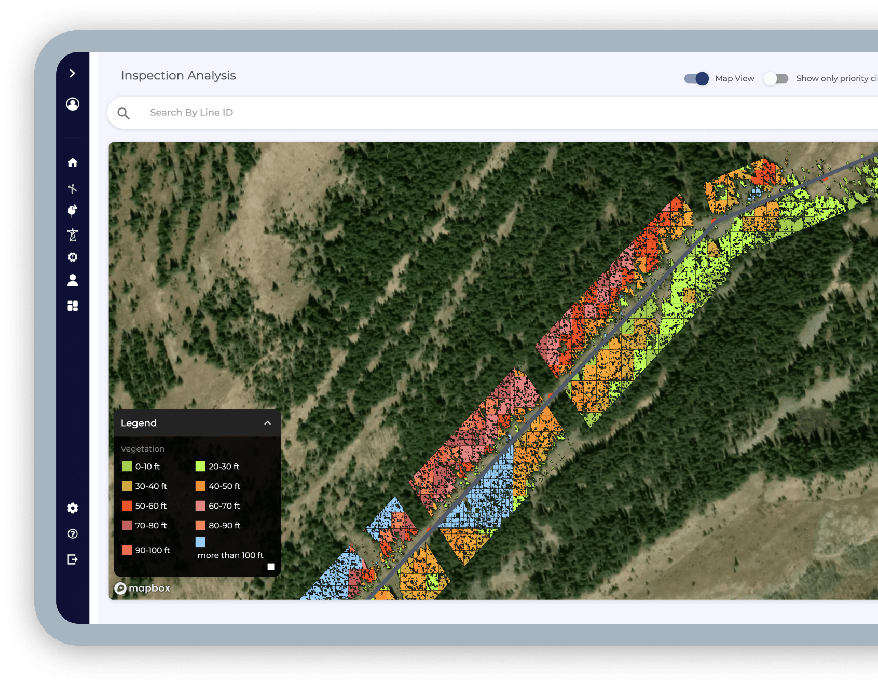Toggle Show only priority switch
The width and height of the screenshot is (878, 684).
[x=776, y=78]
